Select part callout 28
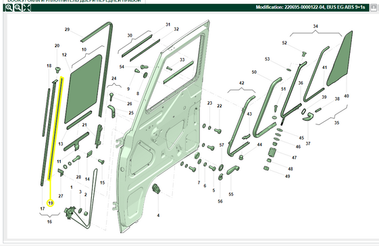 pyautogui.click(x=78, y=177)
